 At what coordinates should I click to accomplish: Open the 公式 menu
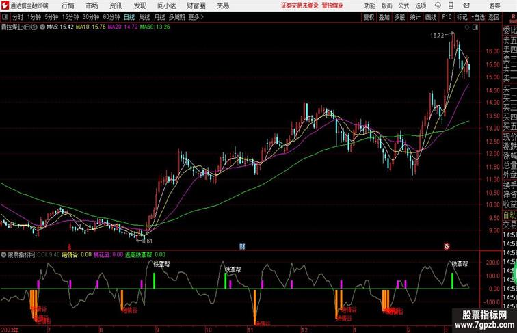[x=403, y=5]
